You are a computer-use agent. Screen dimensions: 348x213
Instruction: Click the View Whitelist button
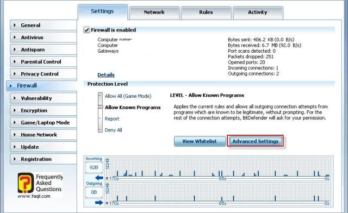(x=200, y=141)
